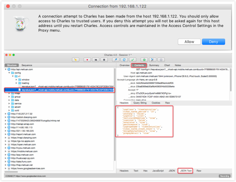The image size is (236, 182).
Task: Select bottom Raw response tab
Action: [x=199, y=171]
